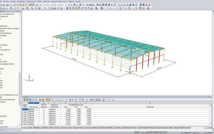Click the magnifier zoom icon in top toolbar
This screenshot has height=134, width=214.
[17, 5]
